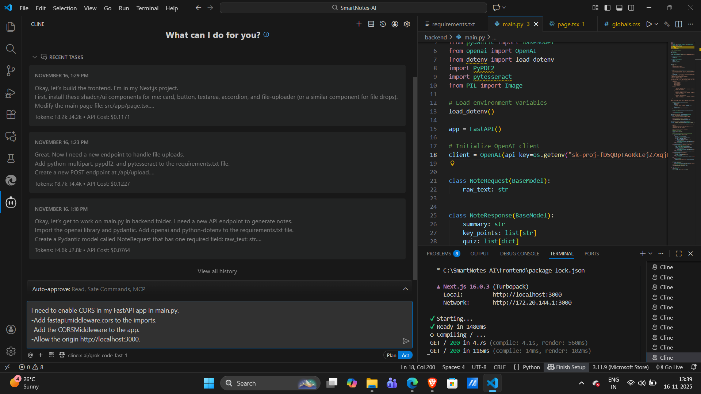Start a new Cline task with plus icon
Viewport: 701px width, 394px height.
tap(359, 24)
